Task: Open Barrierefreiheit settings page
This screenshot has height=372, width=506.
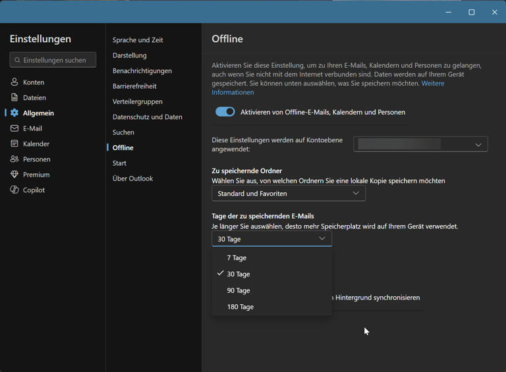Action: (x=134, y=86)
